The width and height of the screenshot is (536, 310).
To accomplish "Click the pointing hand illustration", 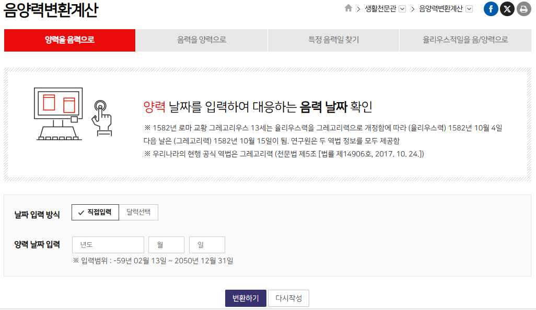I will (102, 118).
